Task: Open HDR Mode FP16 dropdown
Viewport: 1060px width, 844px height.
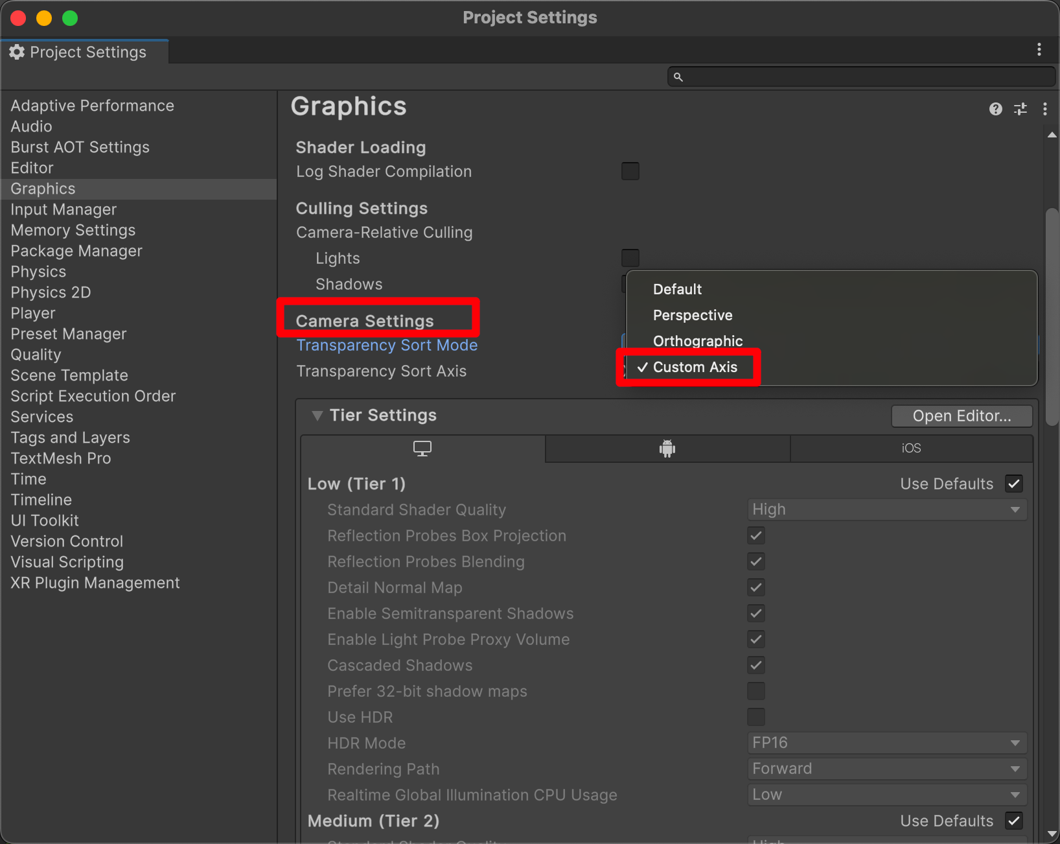Action: [887, 743]
